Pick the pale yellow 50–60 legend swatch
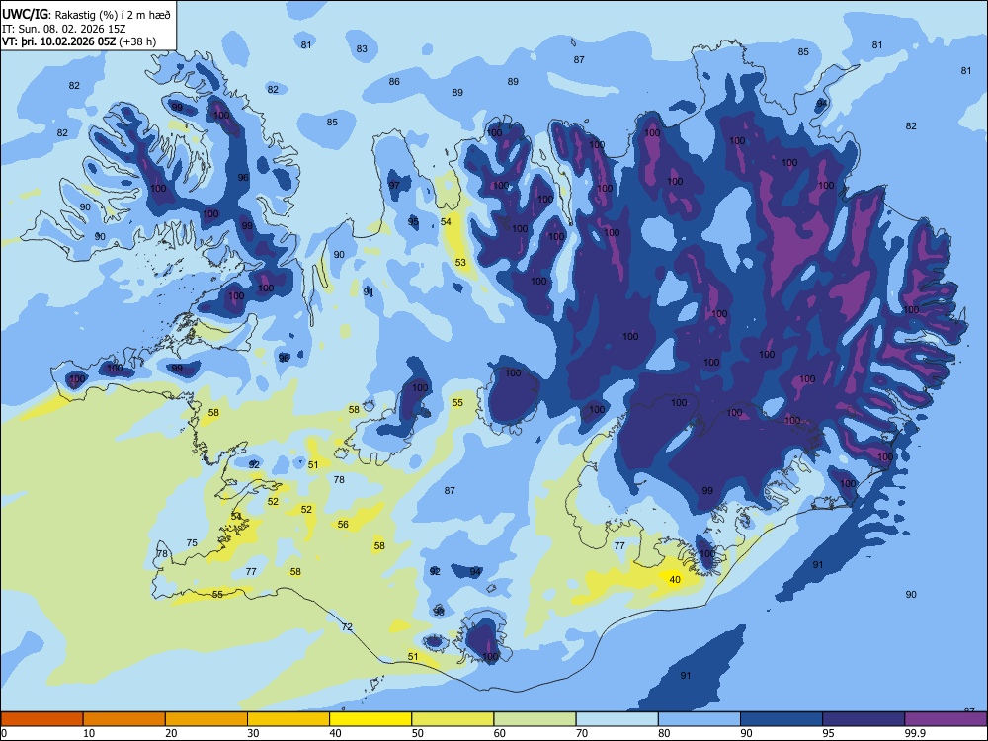 click(x=453, y=719)
